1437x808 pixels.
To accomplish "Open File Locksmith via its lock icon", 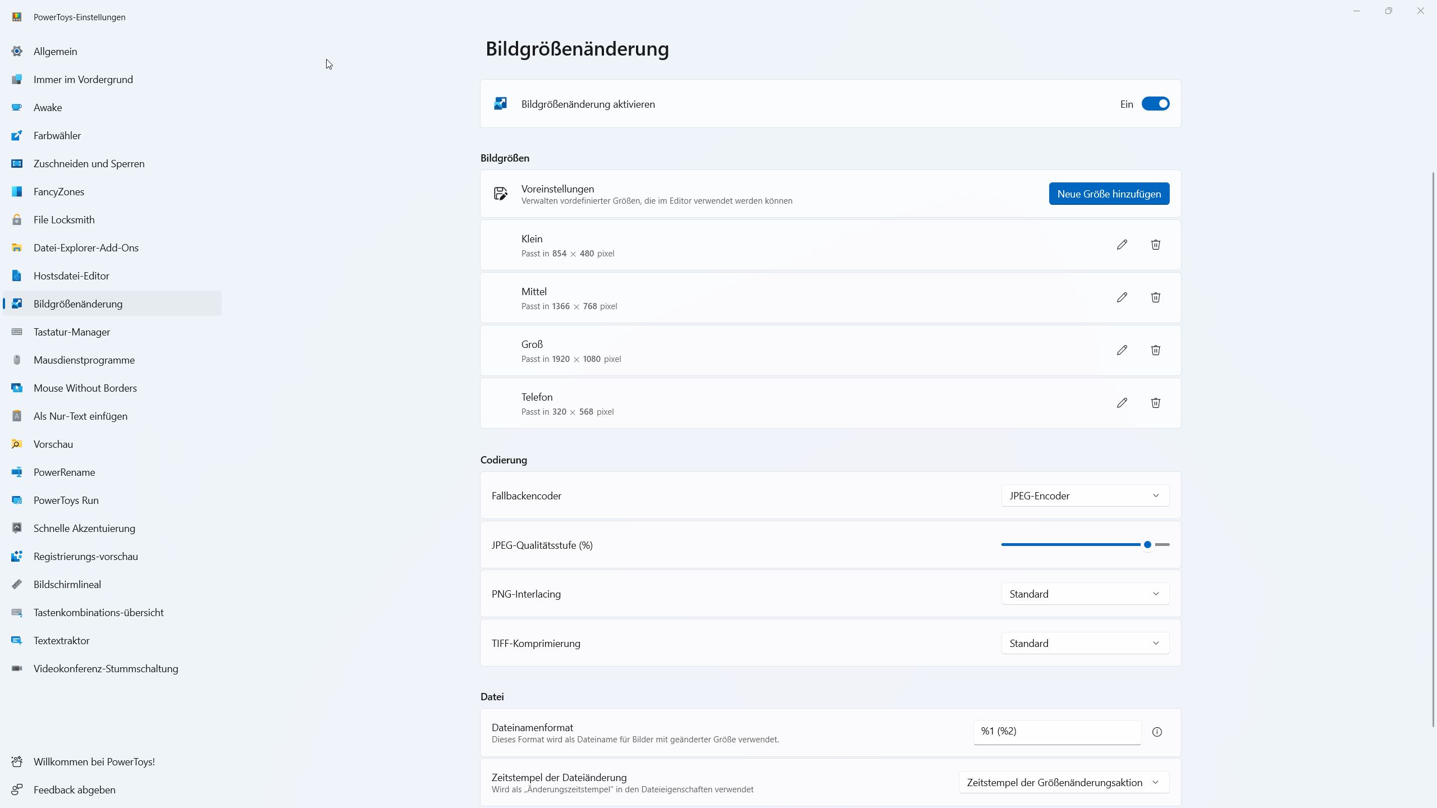I will click(x=17, y=219).
